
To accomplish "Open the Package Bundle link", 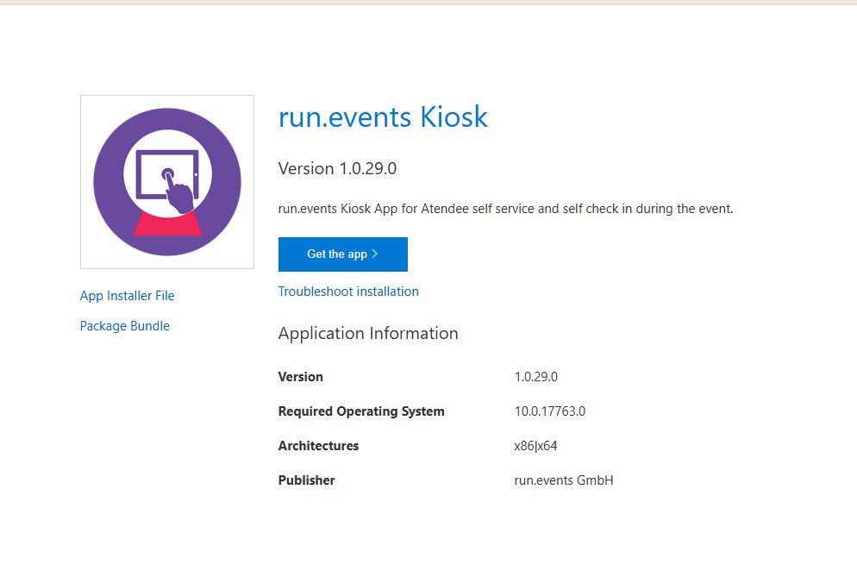I will [x=125, y=326].
